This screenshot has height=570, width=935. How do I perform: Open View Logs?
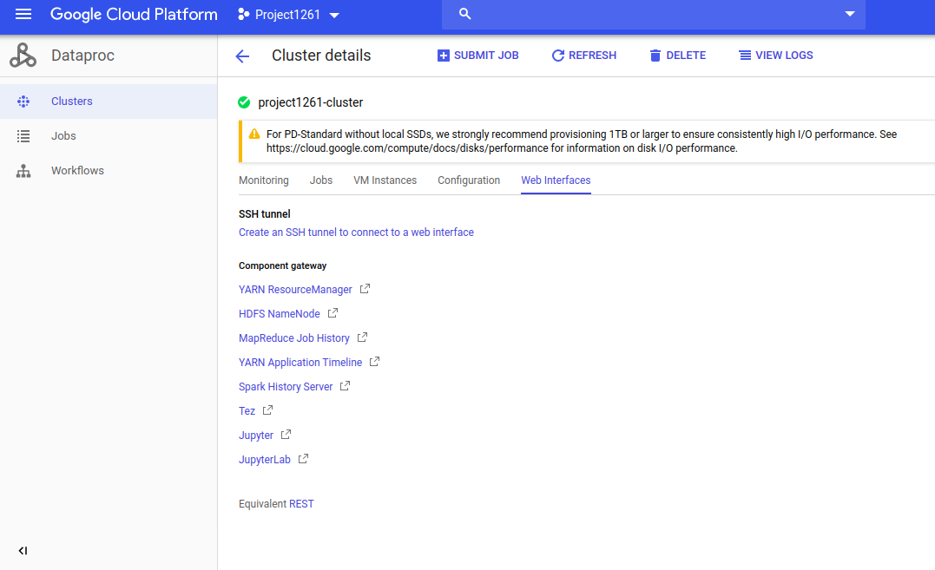pyautogui.click(x=776, y=56)
